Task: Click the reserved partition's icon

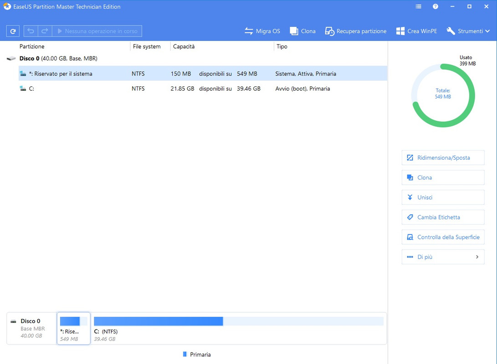Action: point(23,73)
